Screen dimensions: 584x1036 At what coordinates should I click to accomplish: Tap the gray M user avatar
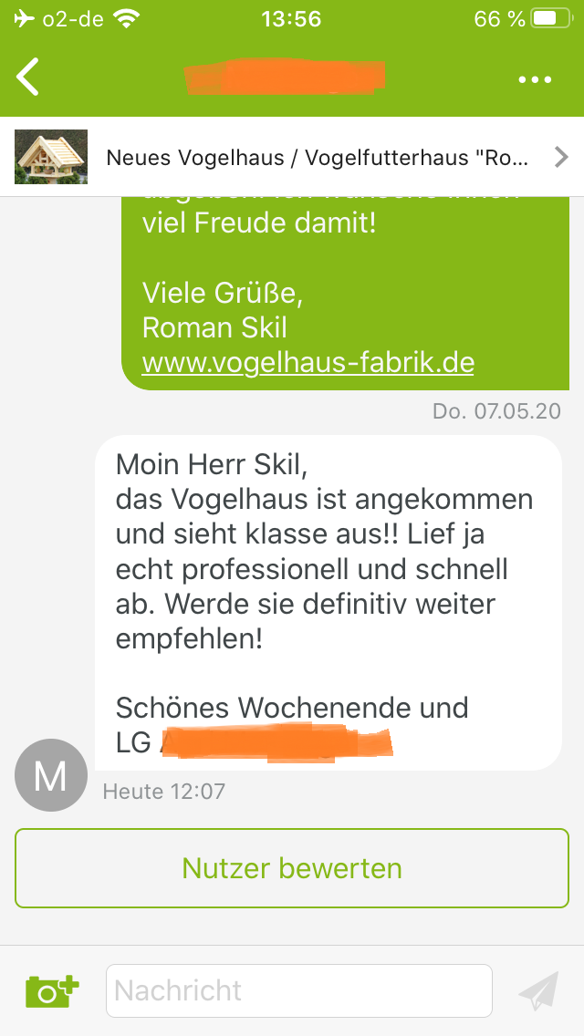tap(51, 775)
